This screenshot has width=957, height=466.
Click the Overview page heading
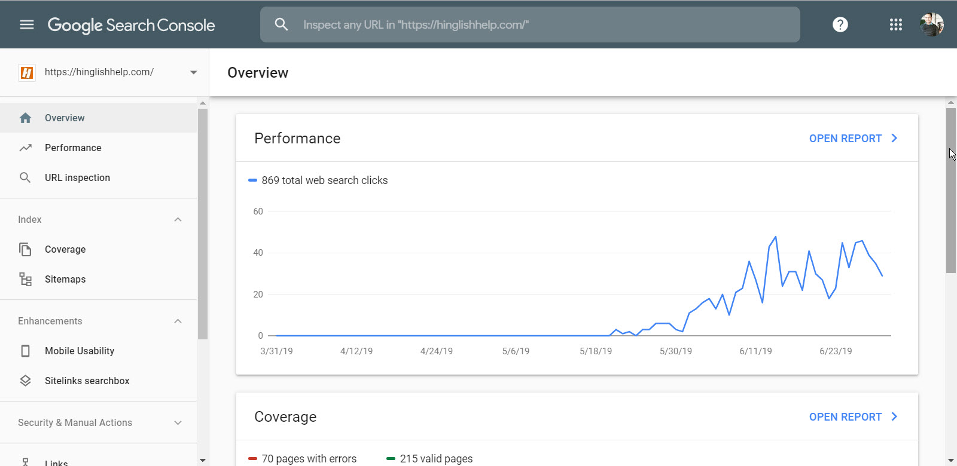point(258,73)
